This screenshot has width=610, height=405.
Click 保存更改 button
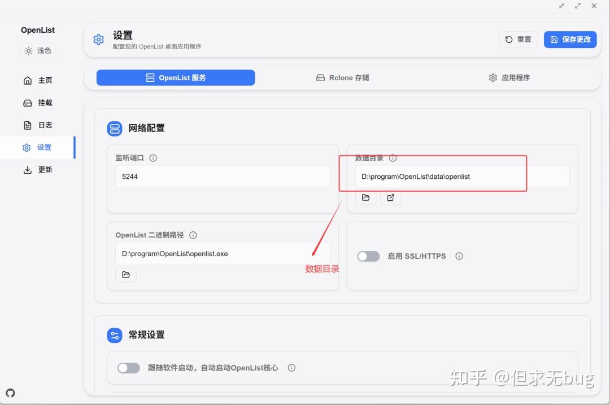pos(570,39)
